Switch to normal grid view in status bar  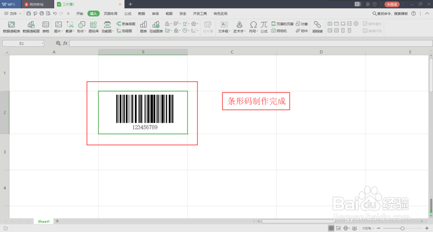click(331, 228)
